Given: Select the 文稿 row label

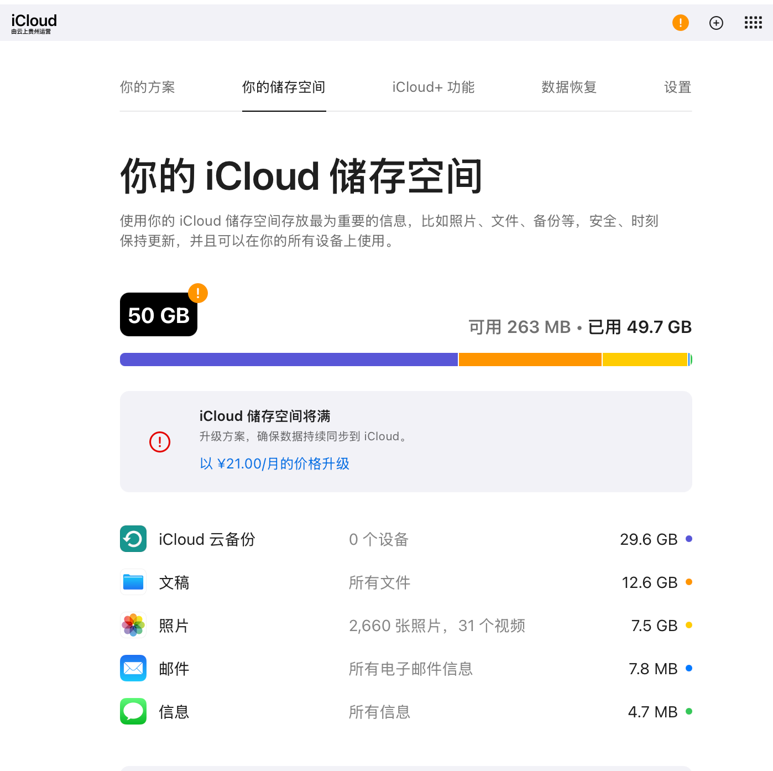Looking at the screenshot, I should 174,582.
